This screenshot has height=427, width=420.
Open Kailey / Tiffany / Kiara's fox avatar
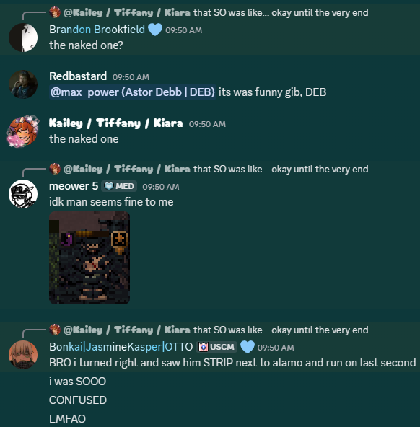click(23, 131)
